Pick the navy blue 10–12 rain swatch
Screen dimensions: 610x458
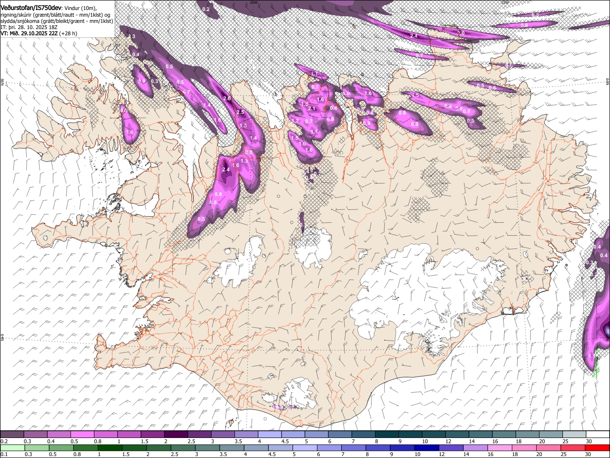(x=427, y=448)
